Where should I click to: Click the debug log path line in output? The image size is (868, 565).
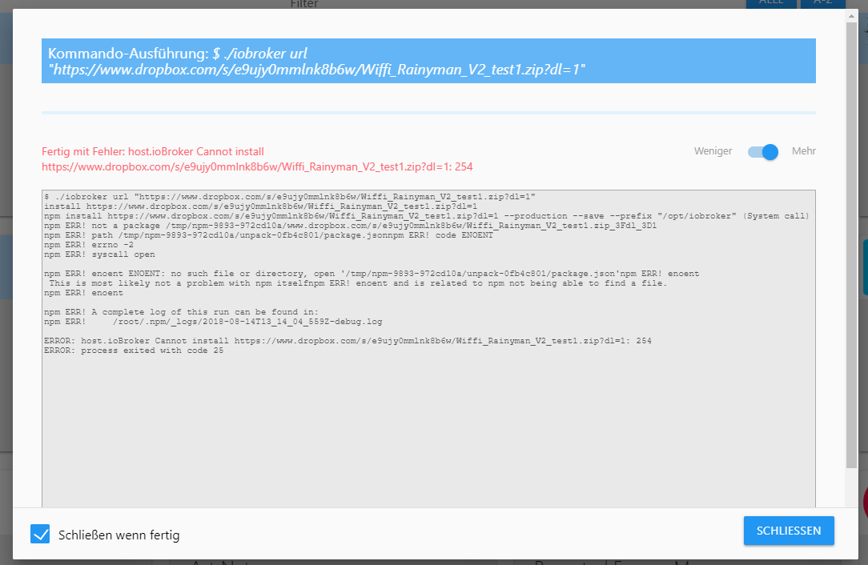tap(213, 322)
